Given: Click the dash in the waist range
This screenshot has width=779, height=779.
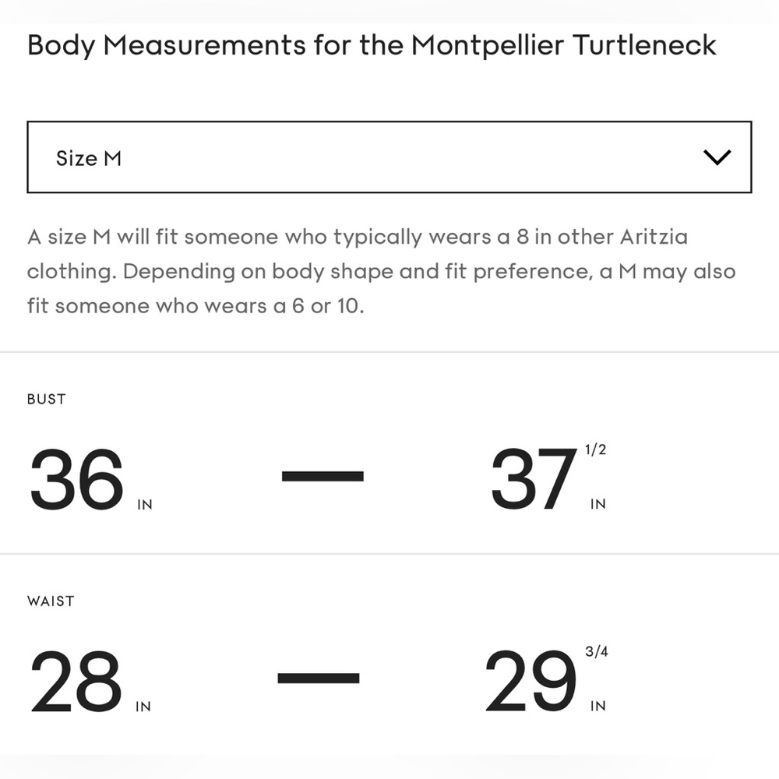Looking at the screenshot, I should tap(319, 678).
